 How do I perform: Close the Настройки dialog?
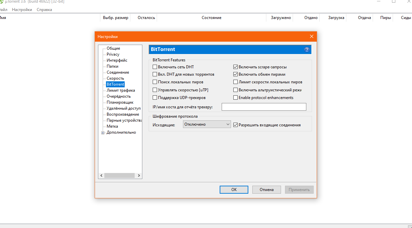pyautogui.click(x=312, y=36)
